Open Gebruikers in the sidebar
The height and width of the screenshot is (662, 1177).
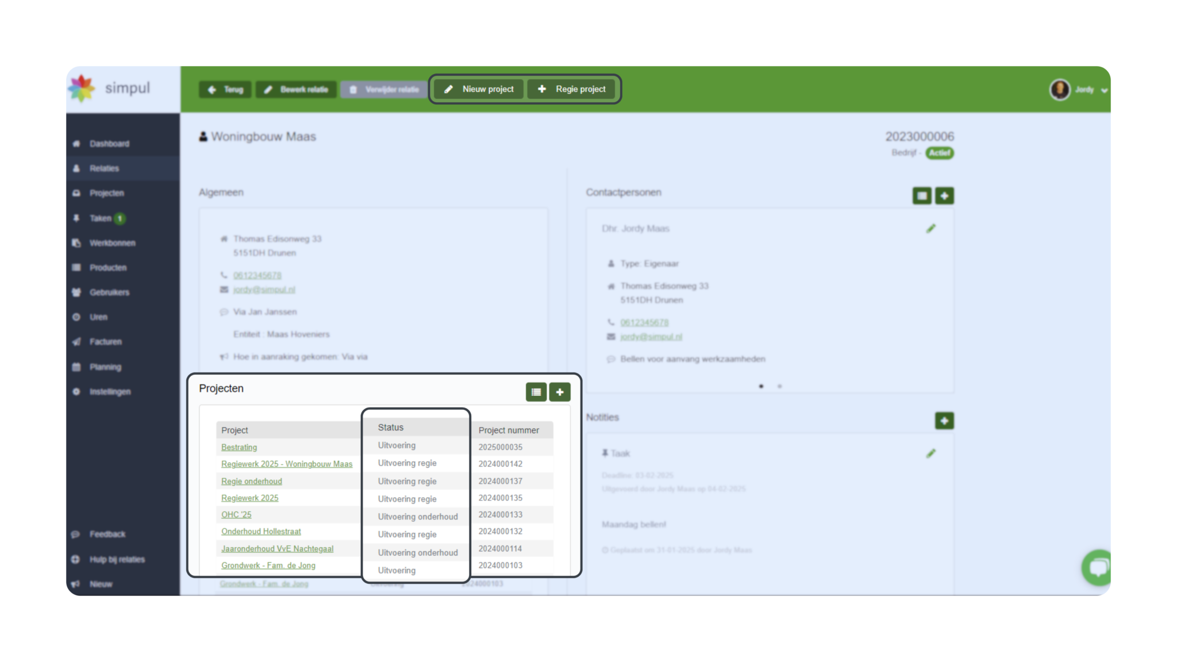tap(109, 292)
